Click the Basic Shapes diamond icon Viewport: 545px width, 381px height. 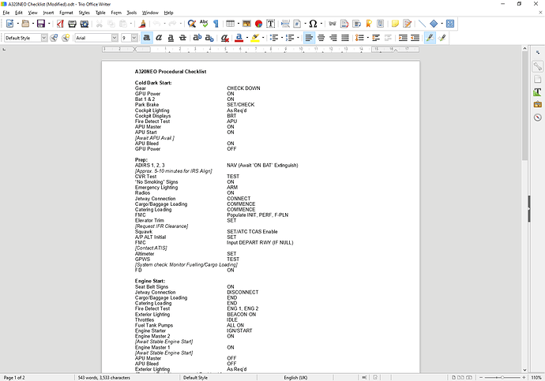pyautogui.click(x=434, y=24)
